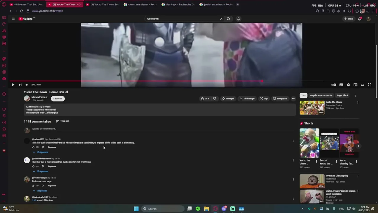The image size is (378, 213).
Task: Jump to timestamp 3:15 in comment
Action: pyautogui.click(x=34, y=200)
